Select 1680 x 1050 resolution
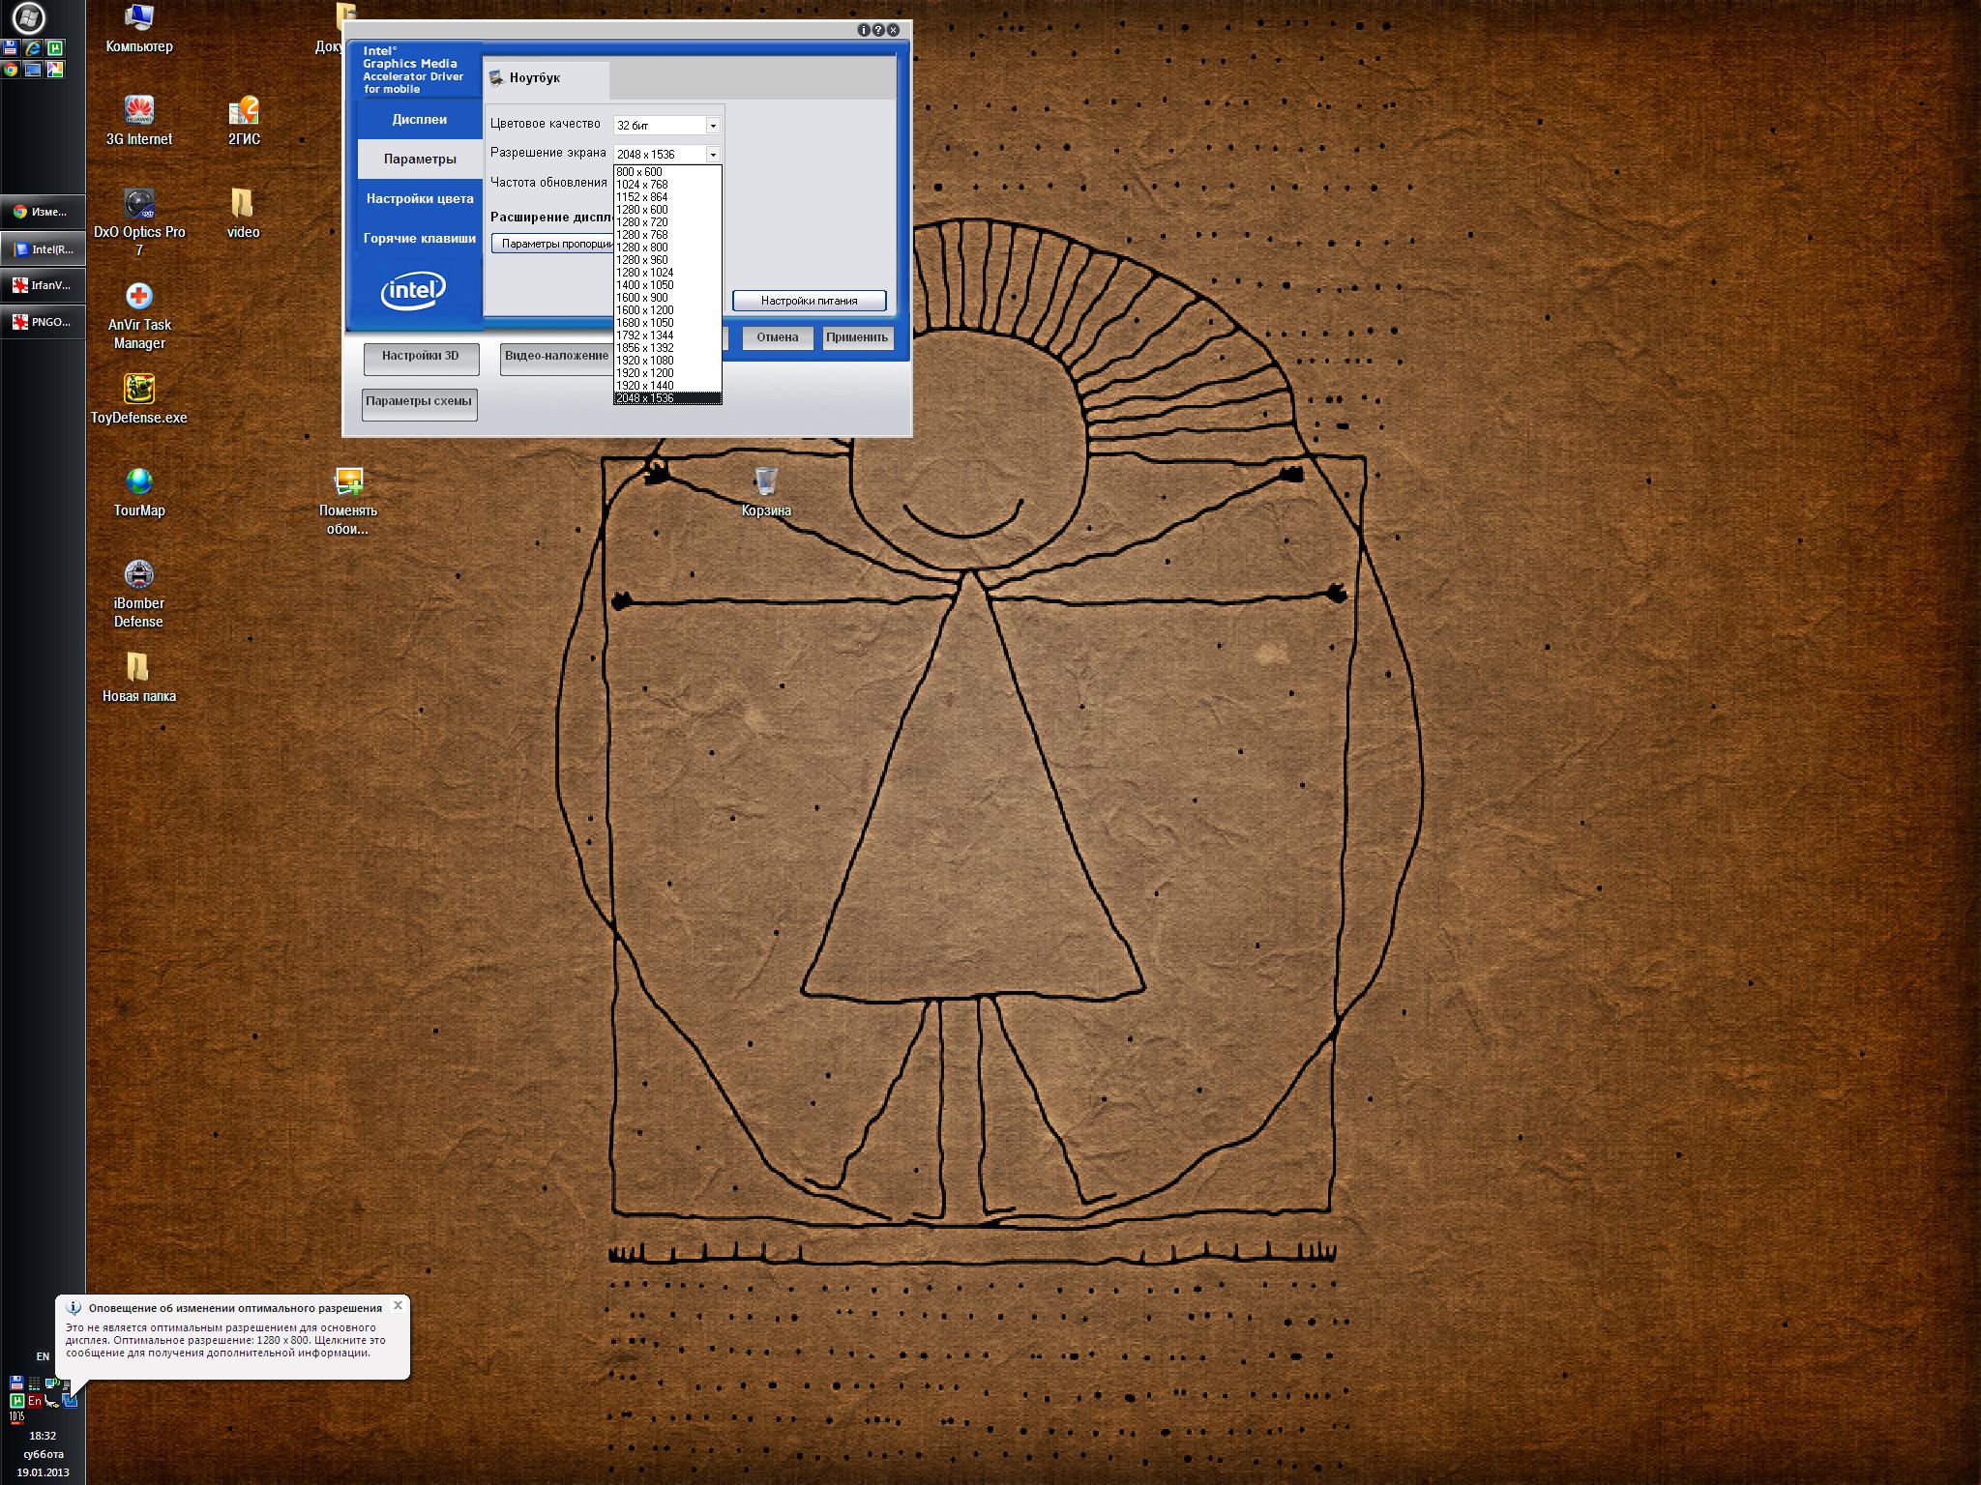Viewport: 1981px width, 1485px height. [x=667, y=323]
